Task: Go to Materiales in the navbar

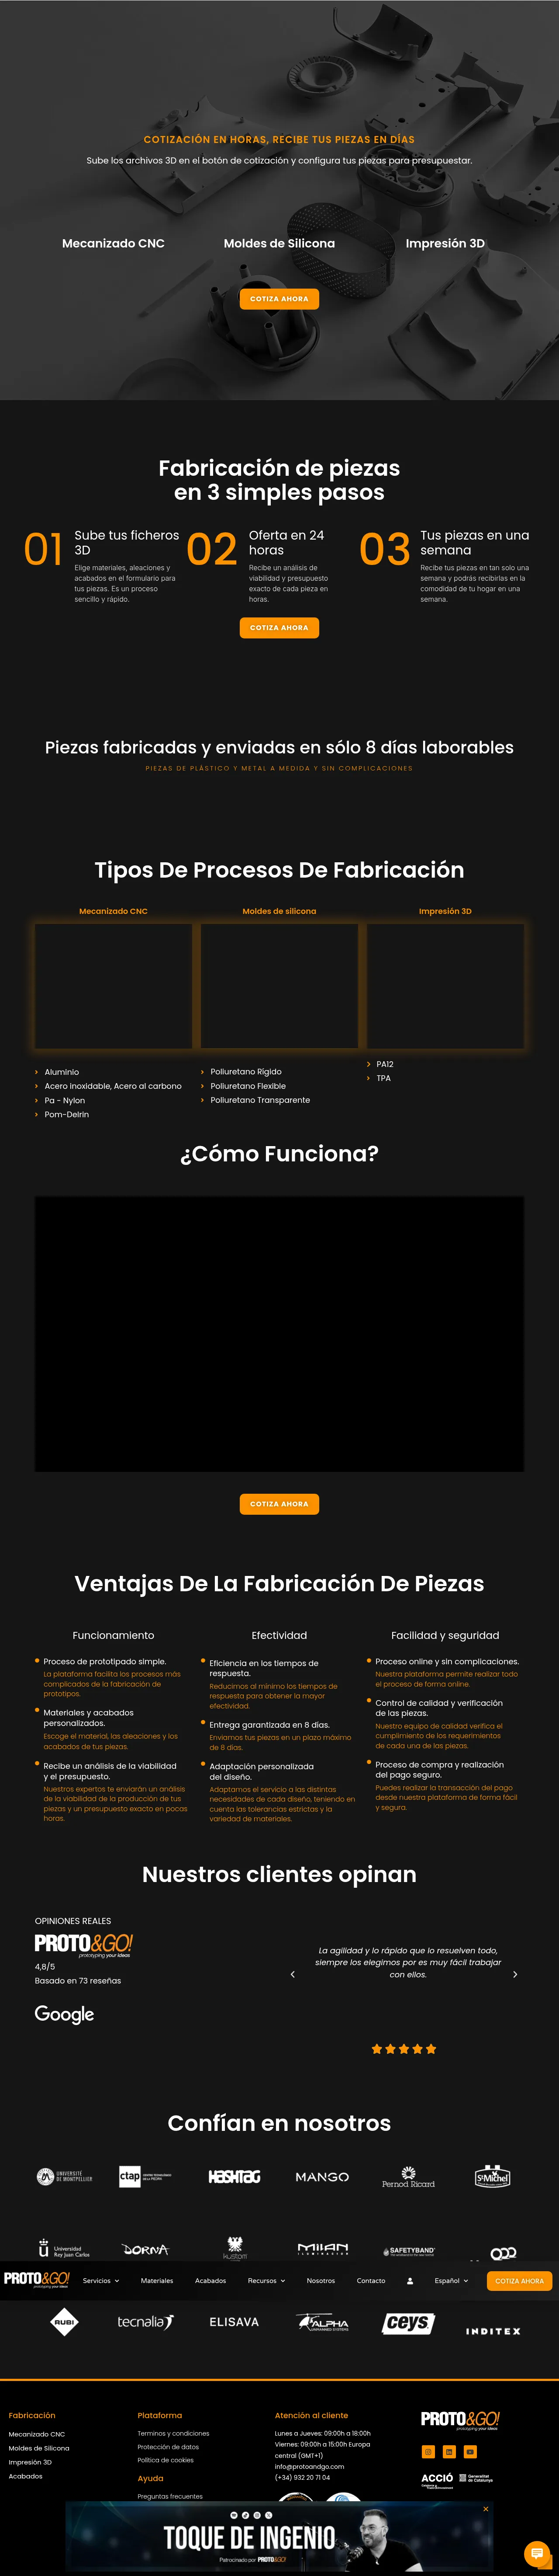Action: (157, 2281)
